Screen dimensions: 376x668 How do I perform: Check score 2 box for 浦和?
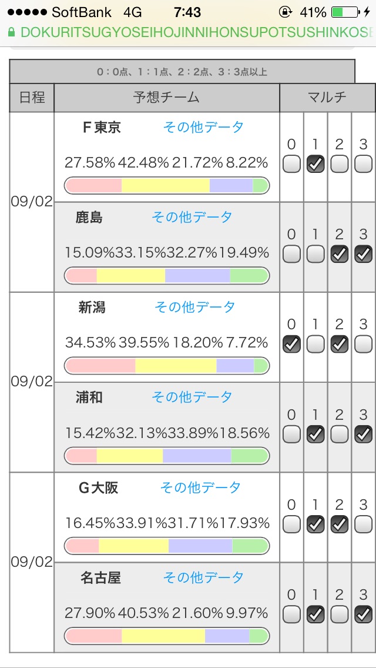340,435
